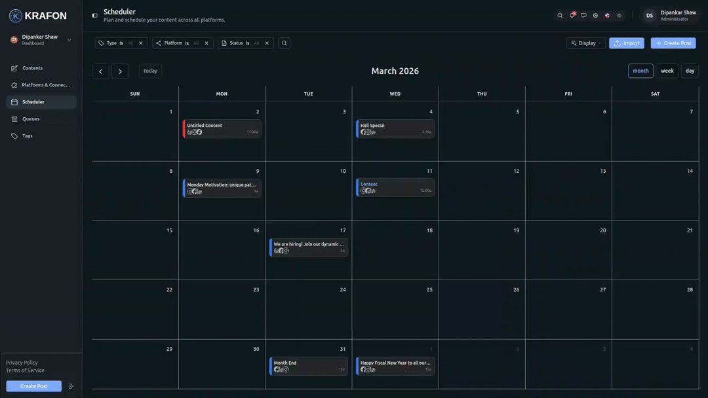708x398 pixels.
Task: Open the Queues panel in the sidebar
Action: pos(30,118)
